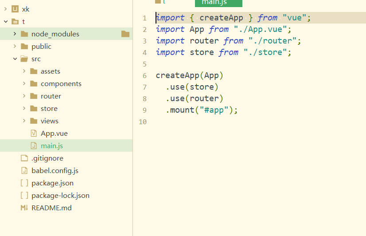
Task: Expand the node_modules folder arrow
Action: click(15, 34)
